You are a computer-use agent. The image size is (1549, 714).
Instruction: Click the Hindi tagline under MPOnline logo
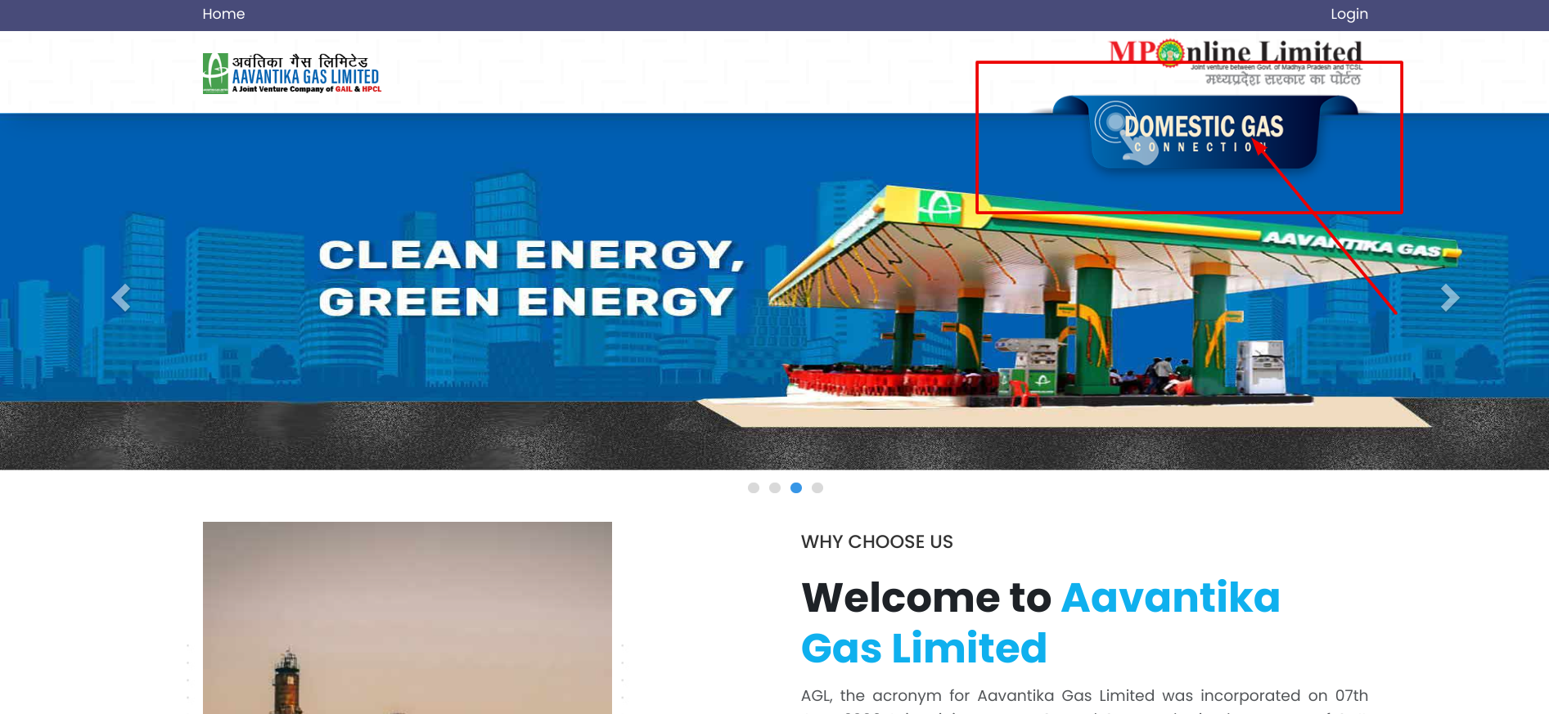1283,79
